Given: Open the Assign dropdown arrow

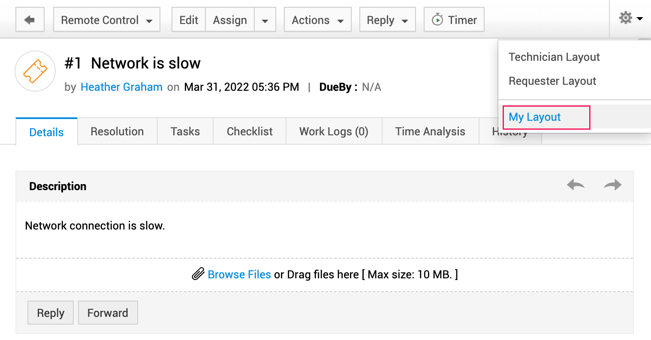Looking at the screenshot, I should click(265, 20).
